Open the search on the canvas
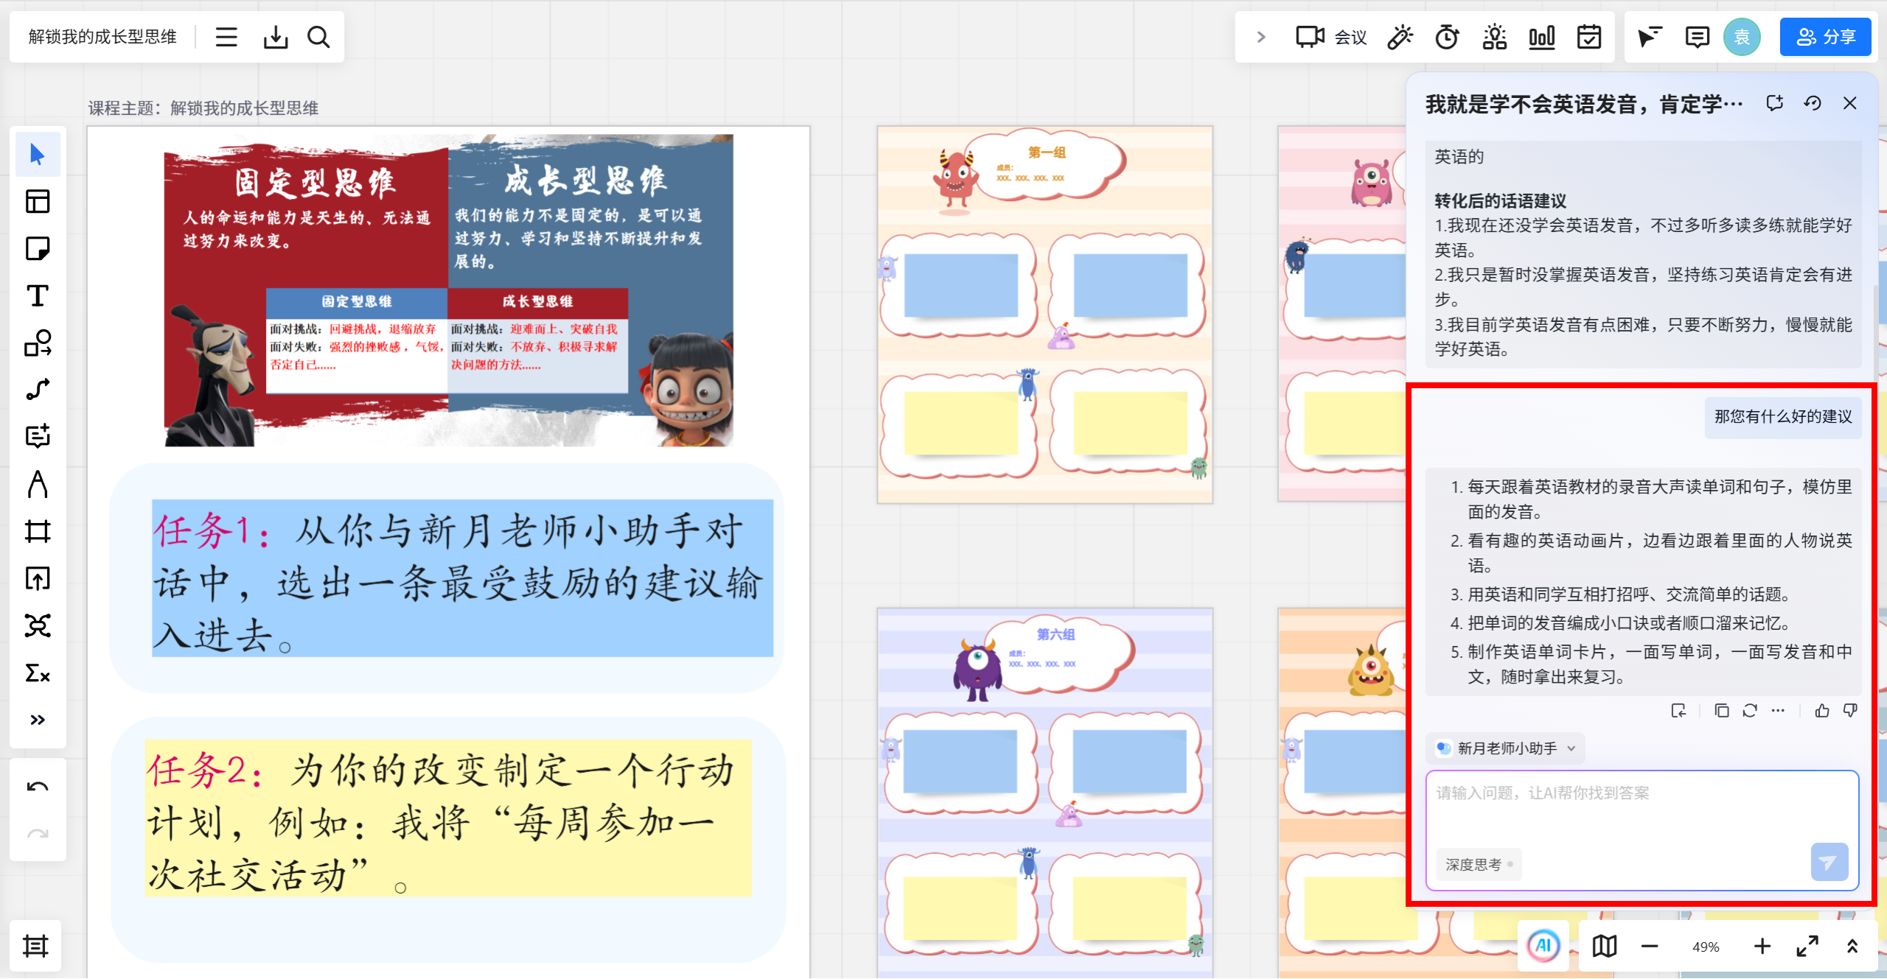Screen dimensions: 1887x979 tap(318, 37)
